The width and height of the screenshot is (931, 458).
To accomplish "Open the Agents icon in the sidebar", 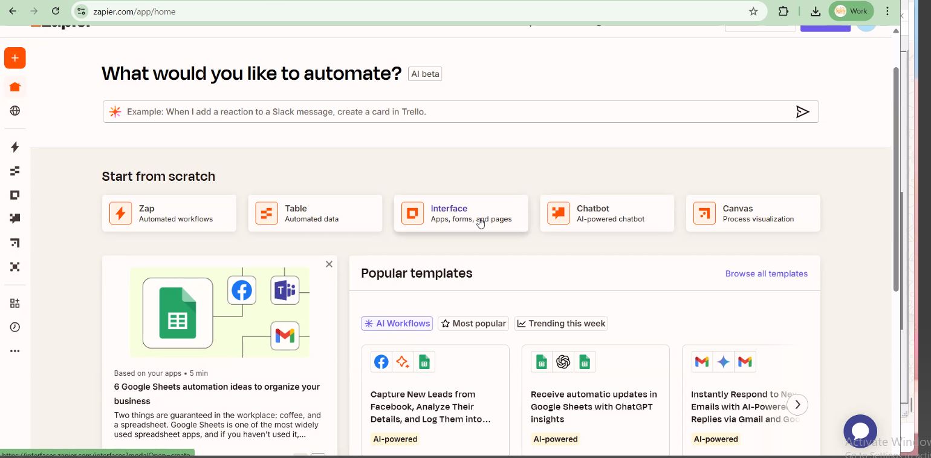I will coord(15,267).
